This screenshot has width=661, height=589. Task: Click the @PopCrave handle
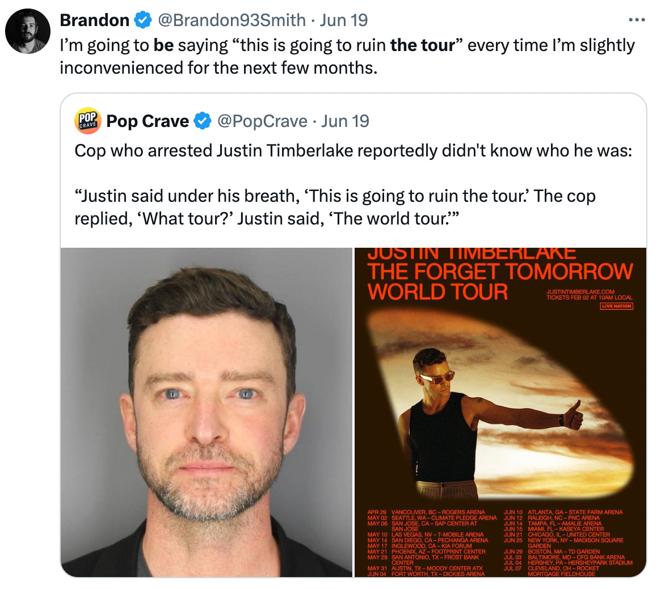(262, 121)
